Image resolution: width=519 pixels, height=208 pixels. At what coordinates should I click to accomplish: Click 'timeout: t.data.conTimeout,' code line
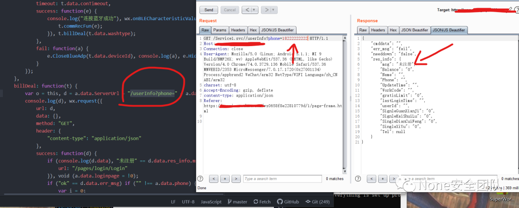74,4
